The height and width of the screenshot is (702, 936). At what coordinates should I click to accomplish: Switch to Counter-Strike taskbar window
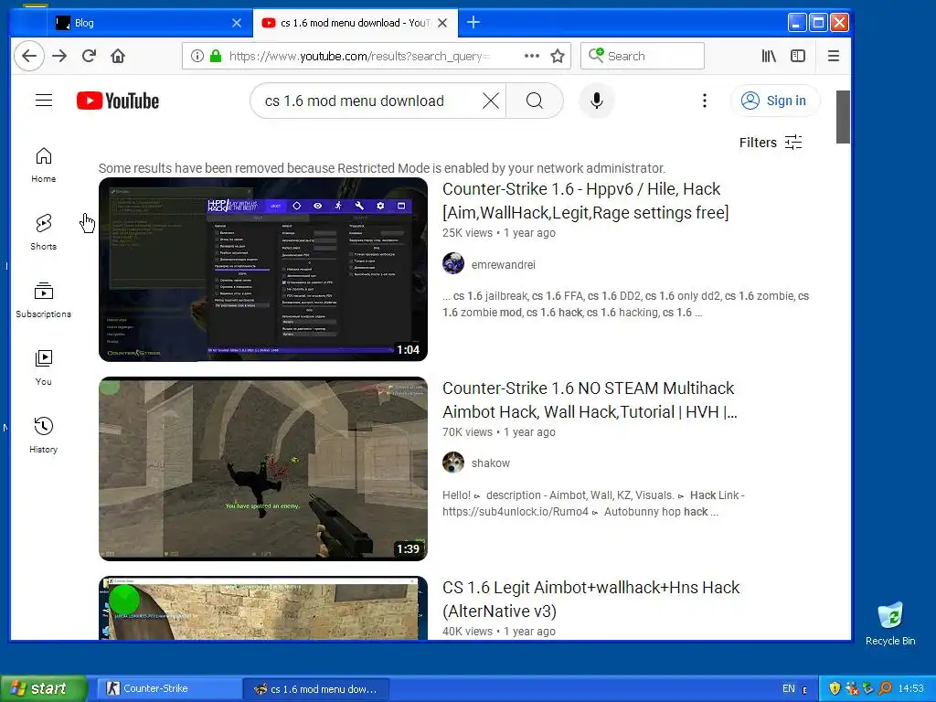169,689
